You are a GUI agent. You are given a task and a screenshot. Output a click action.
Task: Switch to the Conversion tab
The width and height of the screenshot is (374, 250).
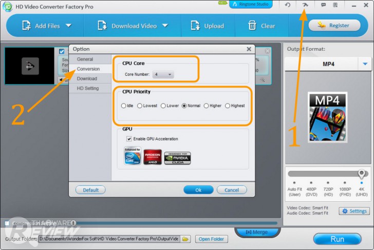point(90,69)
